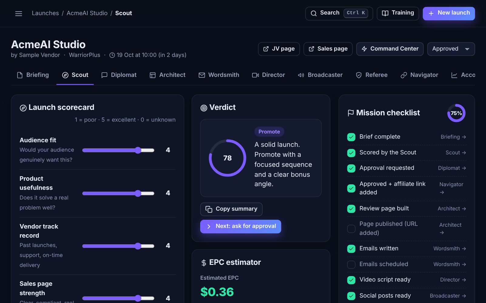Image resolution: width=486 pixels, height=303 pixels.
Task: Click the Command Center lightning icon
Action: (x=364, y=49)
